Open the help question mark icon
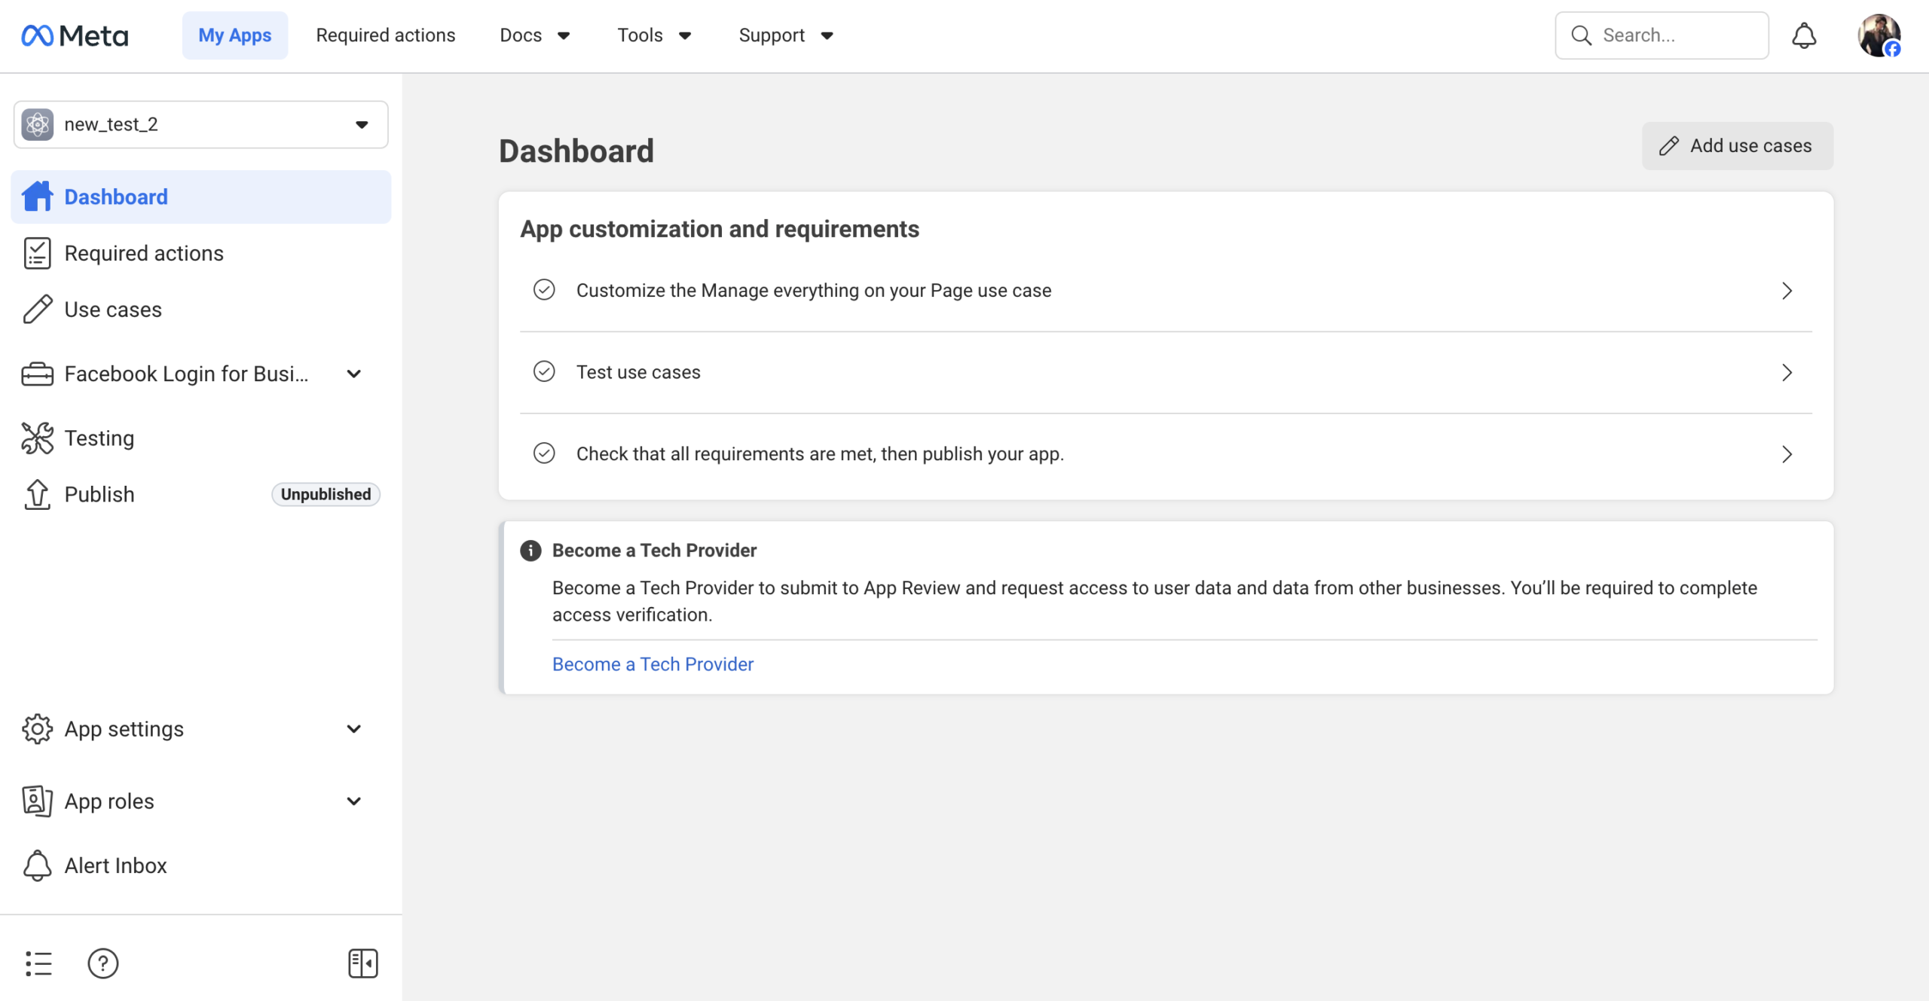The width and height of the screenshot is (1929, 1001). (103, 963)
